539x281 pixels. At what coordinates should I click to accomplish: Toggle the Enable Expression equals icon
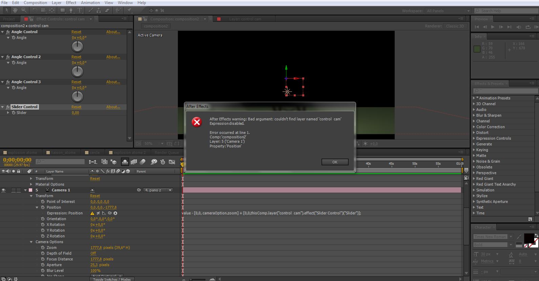click(98, 213)
